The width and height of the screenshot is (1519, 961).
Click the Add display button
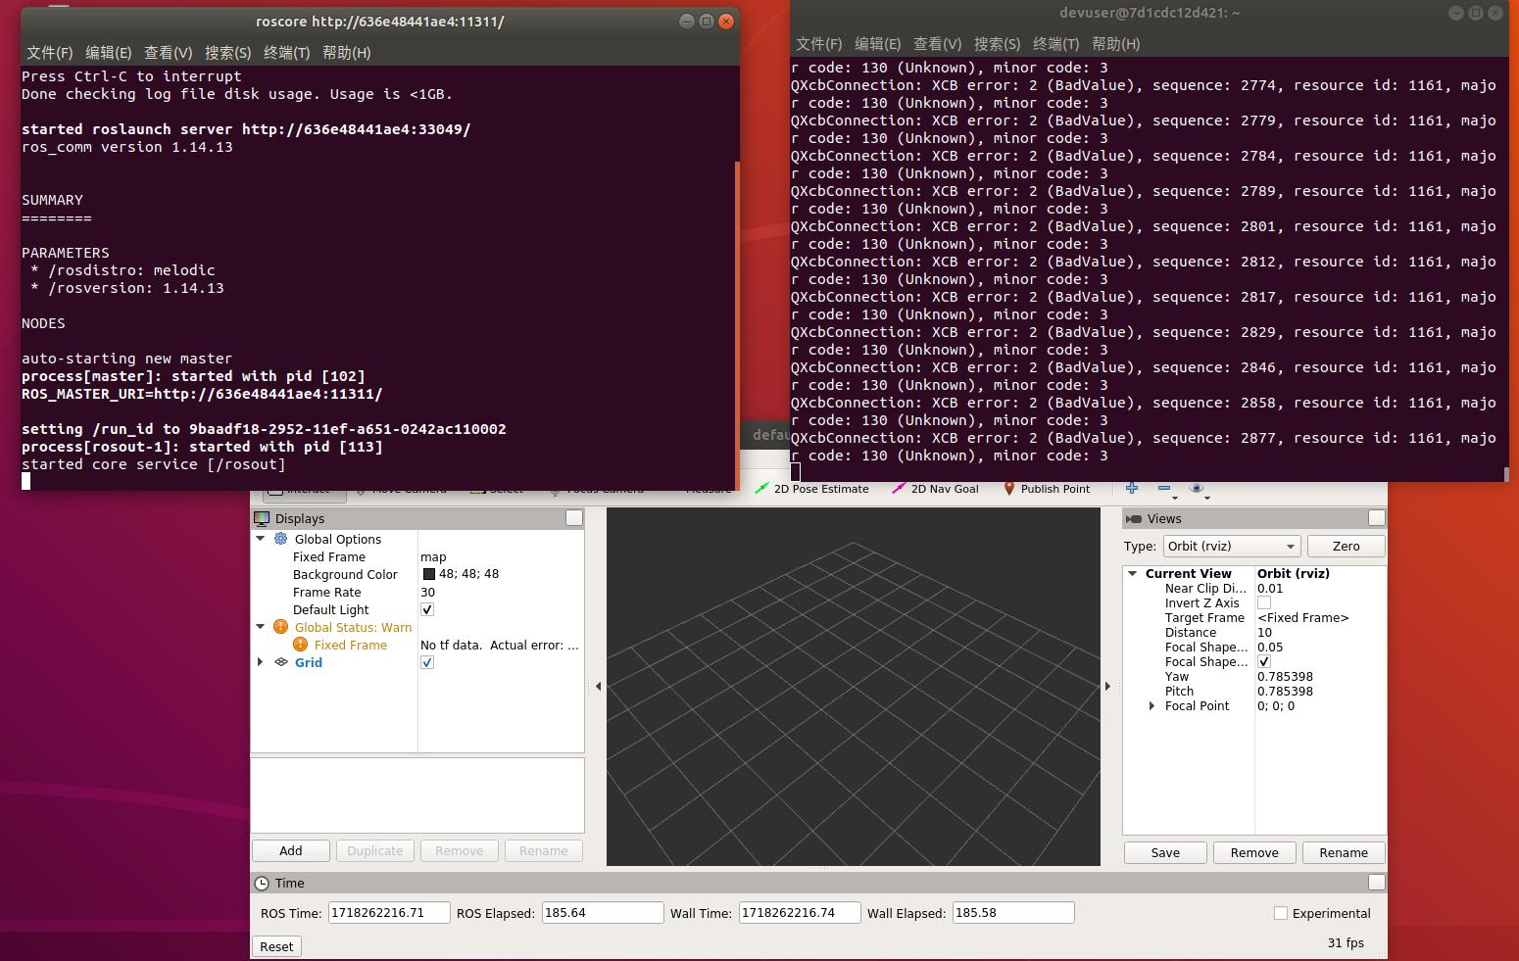click(x=291, y=850)
